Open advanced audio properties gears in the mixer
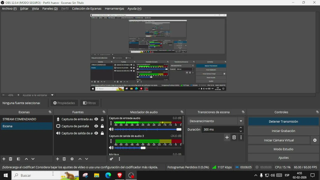Viewport: 320px width, 180px height. click(x=111, y=159)
